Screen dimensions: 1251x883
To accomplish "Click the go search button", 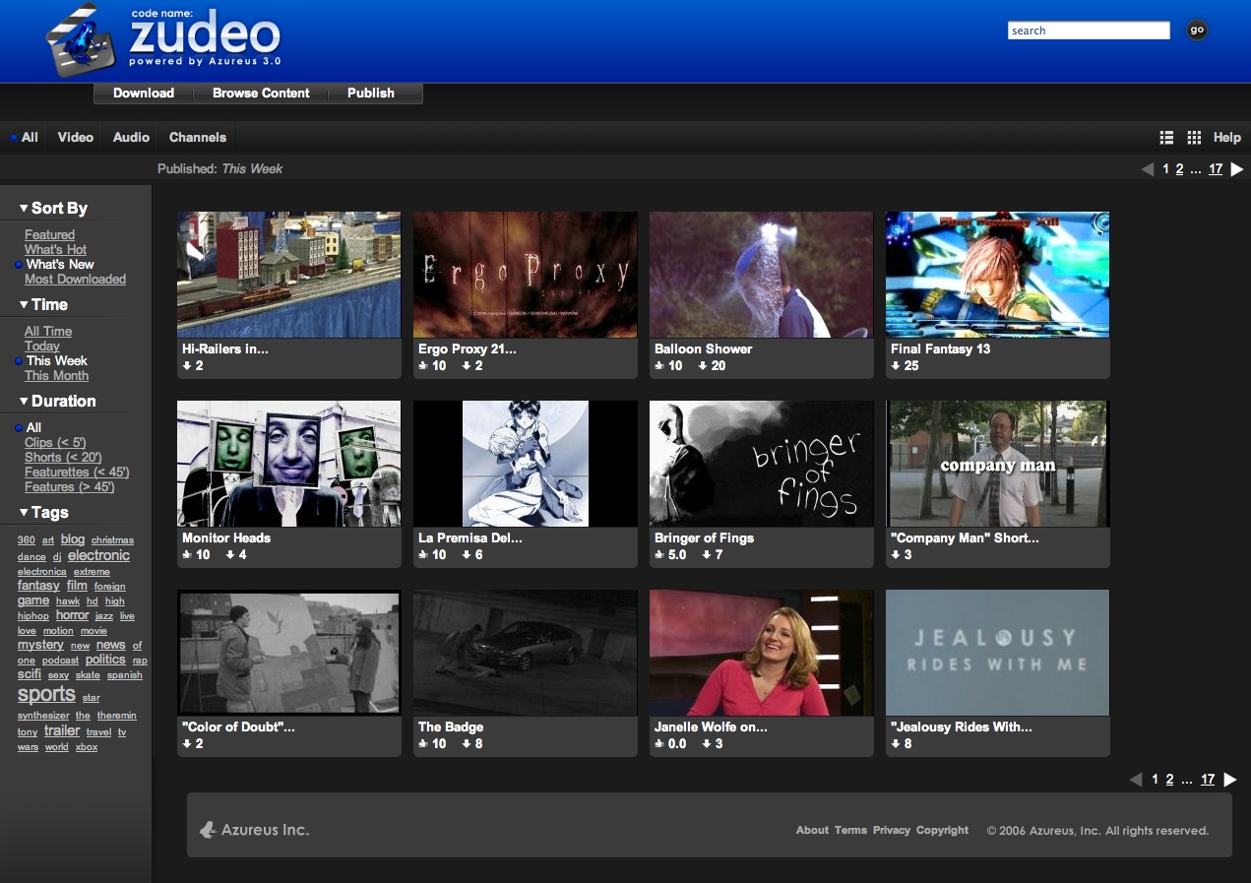I will point(1197,31).
